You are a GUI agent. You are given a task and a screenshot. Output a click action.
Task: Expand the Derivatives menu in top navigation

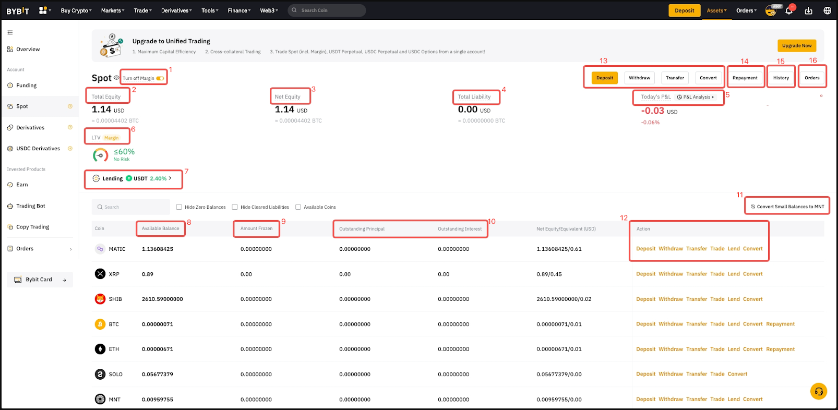click(x=176, y=10)
